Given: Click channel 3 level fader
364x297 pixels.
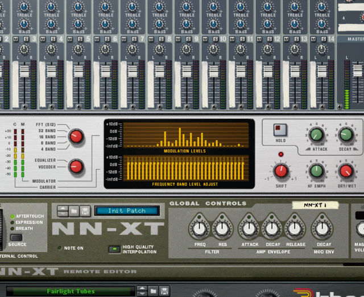Looking at the screenshot, I should click(24, 71).
